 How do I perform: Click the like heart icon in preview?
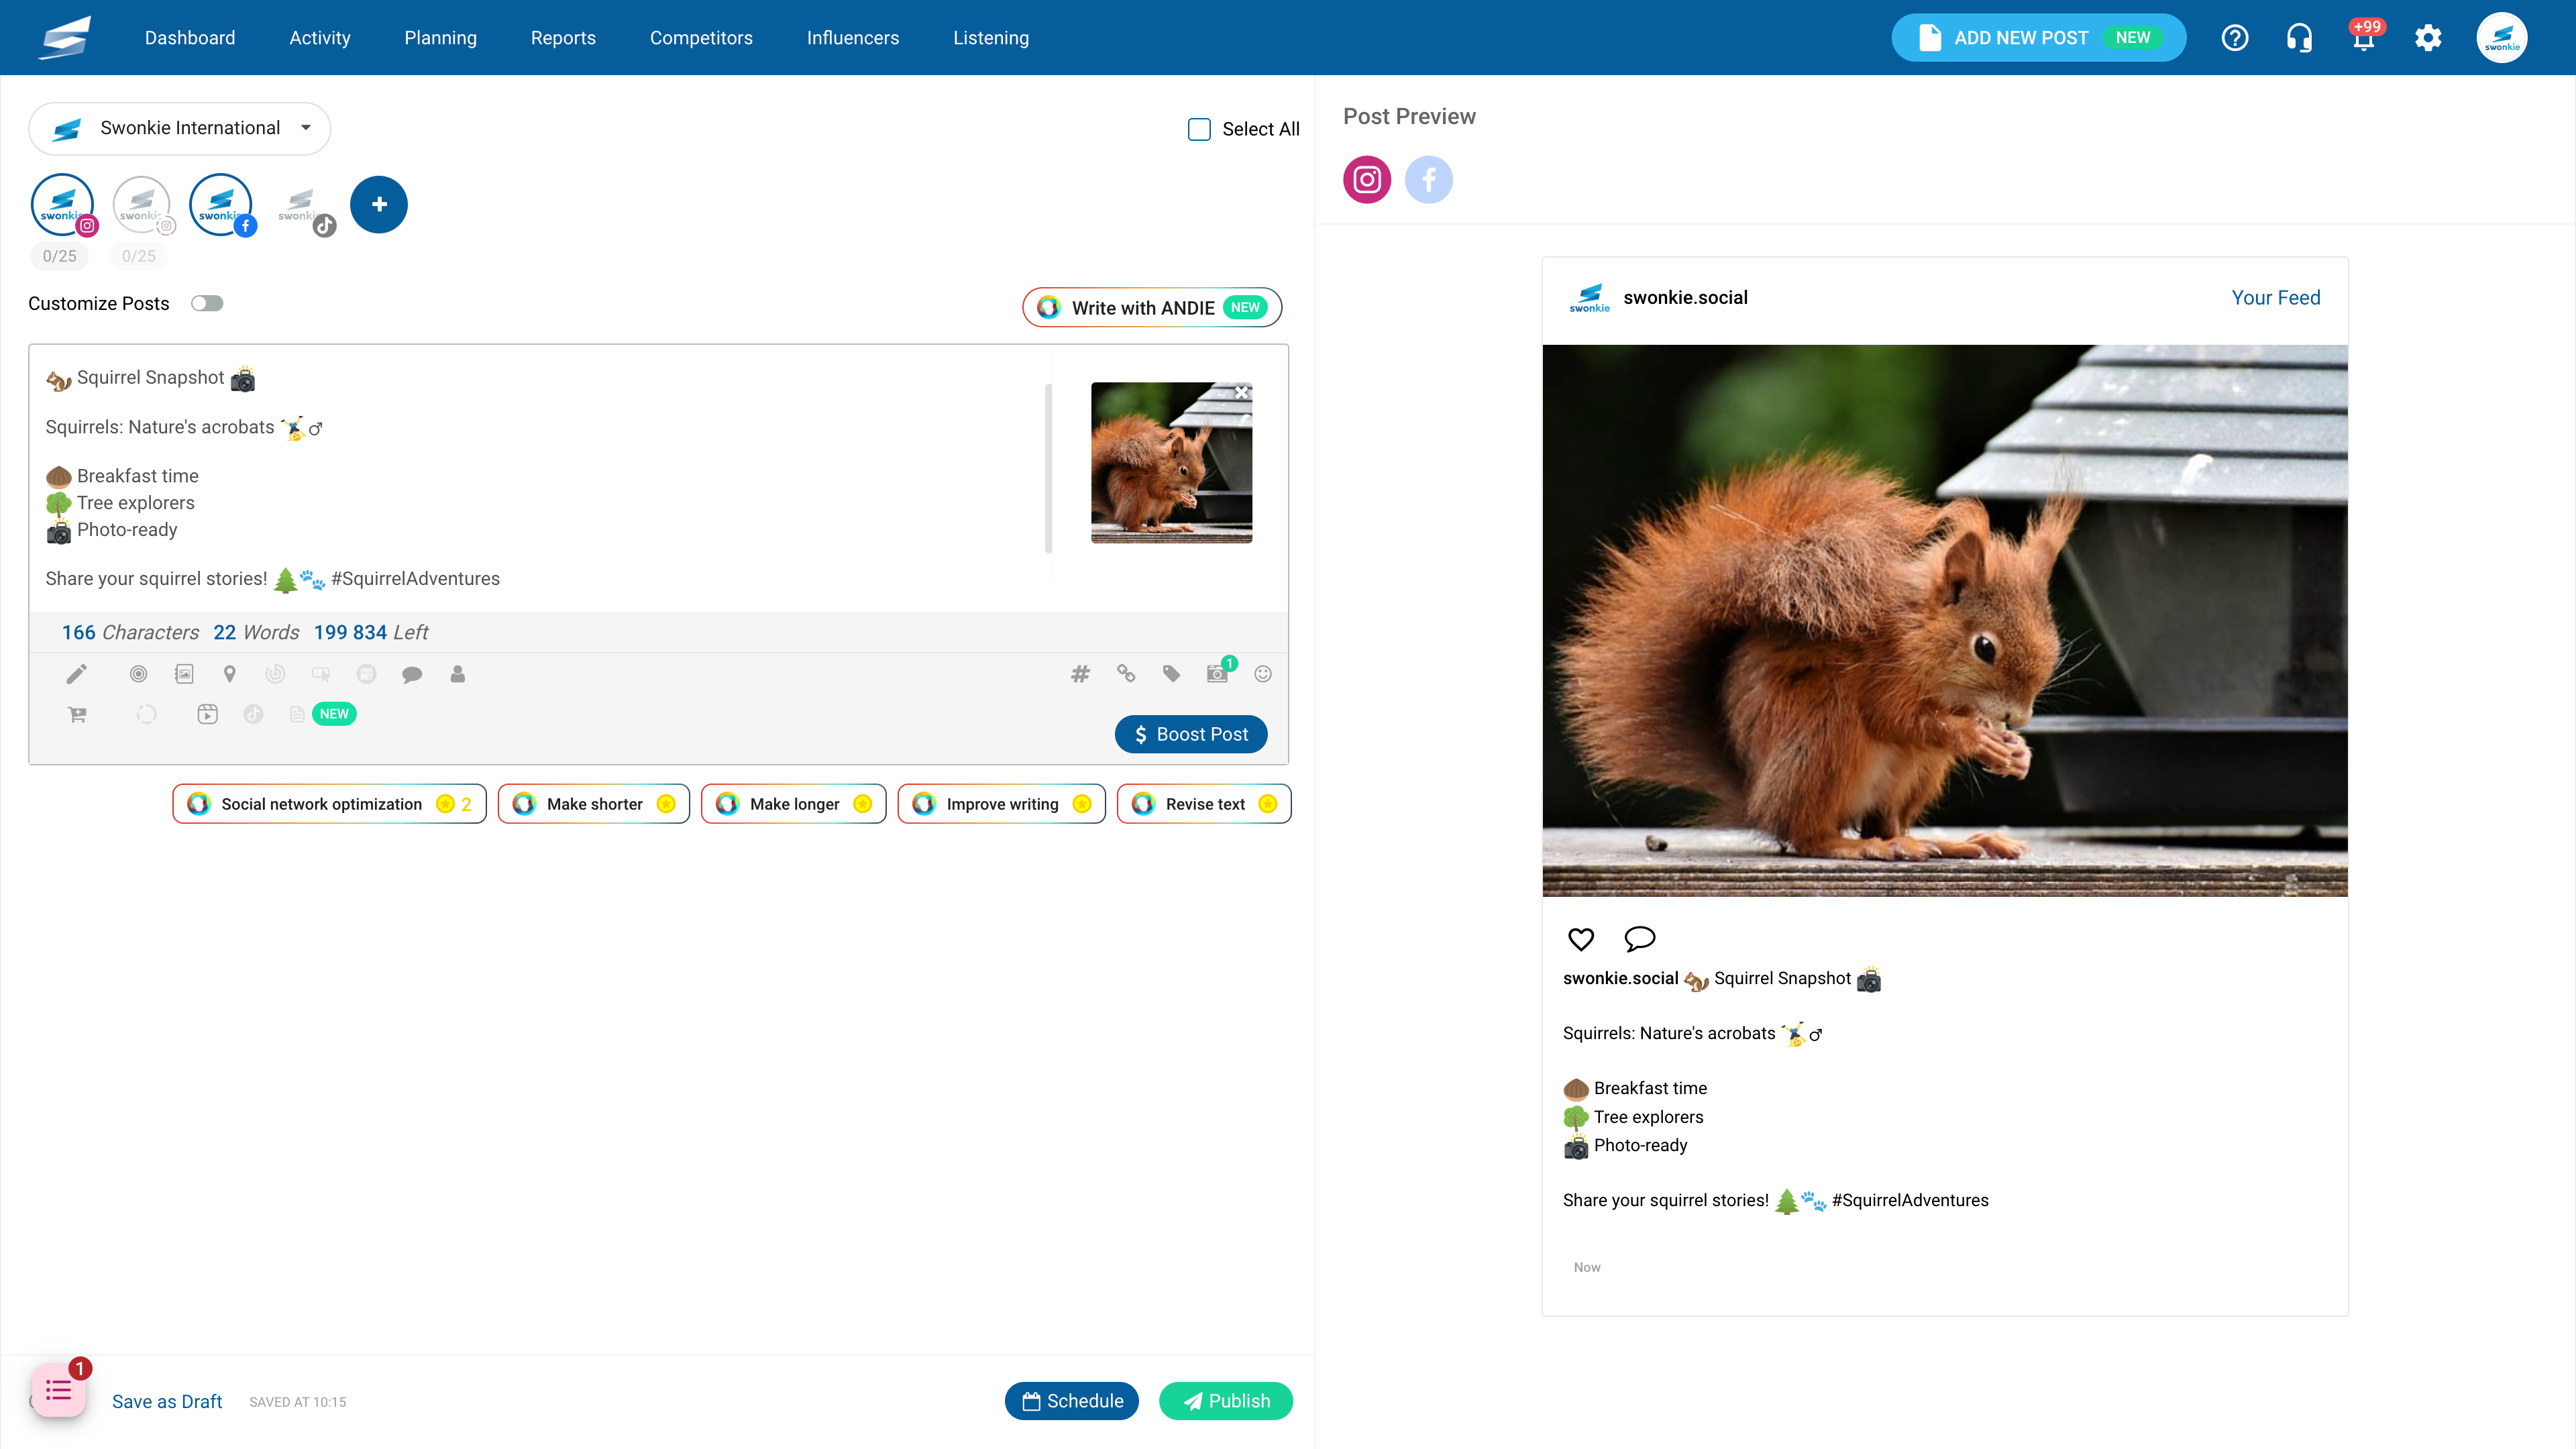click(1581, 939)
